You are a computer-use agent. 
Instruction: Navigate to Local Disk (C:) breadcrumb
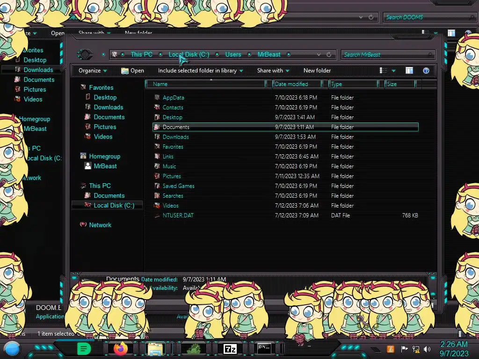(189, 54)
